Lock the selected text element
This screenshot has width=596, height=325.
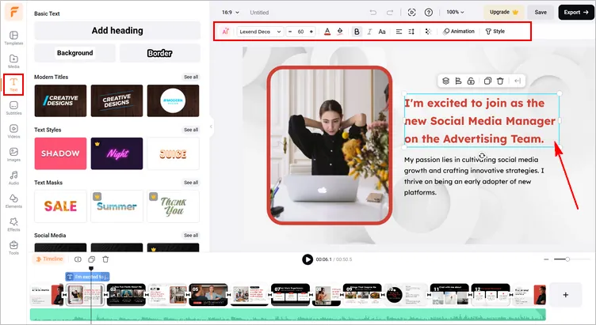click(471, 81)
